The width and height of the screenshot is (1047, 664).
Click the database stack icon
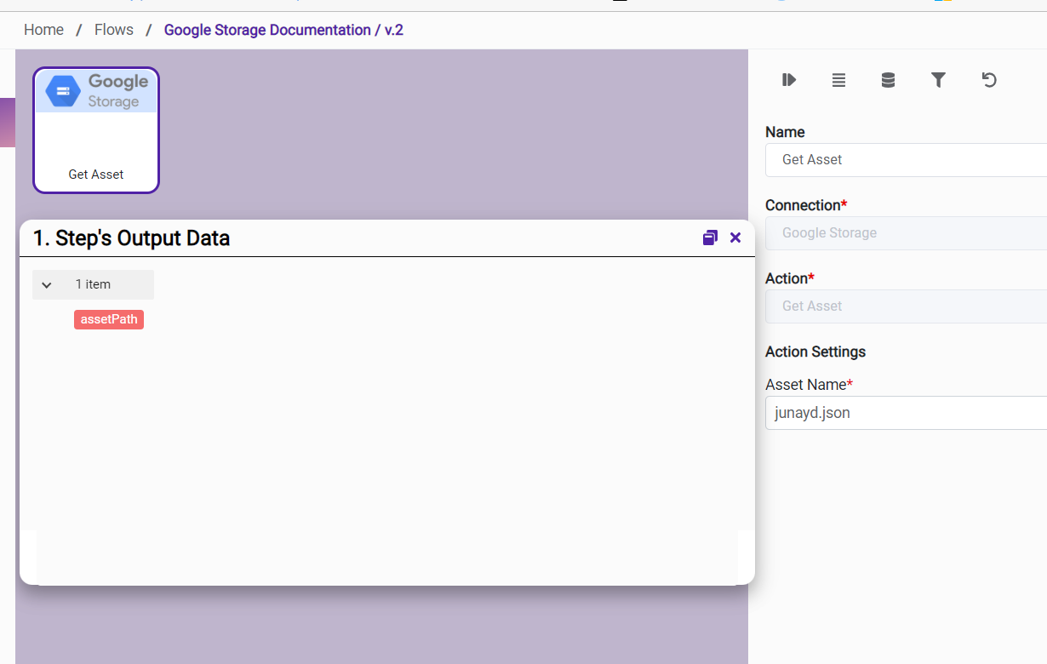888,80
